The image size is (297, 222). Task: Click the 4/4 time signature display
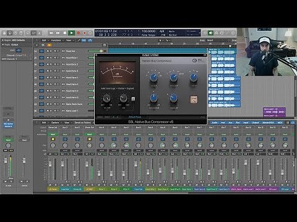(162, 31)
